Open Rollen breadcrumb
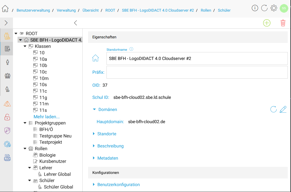This screenshot has height=192, width=291. click(206, 10)
